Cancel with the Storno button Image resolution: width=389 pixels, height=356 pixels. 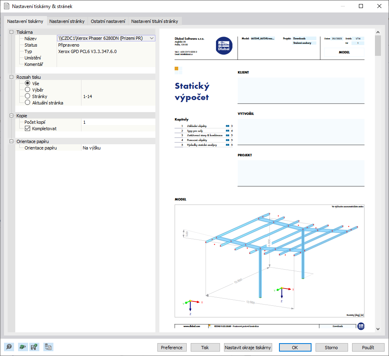pos(332,348)
